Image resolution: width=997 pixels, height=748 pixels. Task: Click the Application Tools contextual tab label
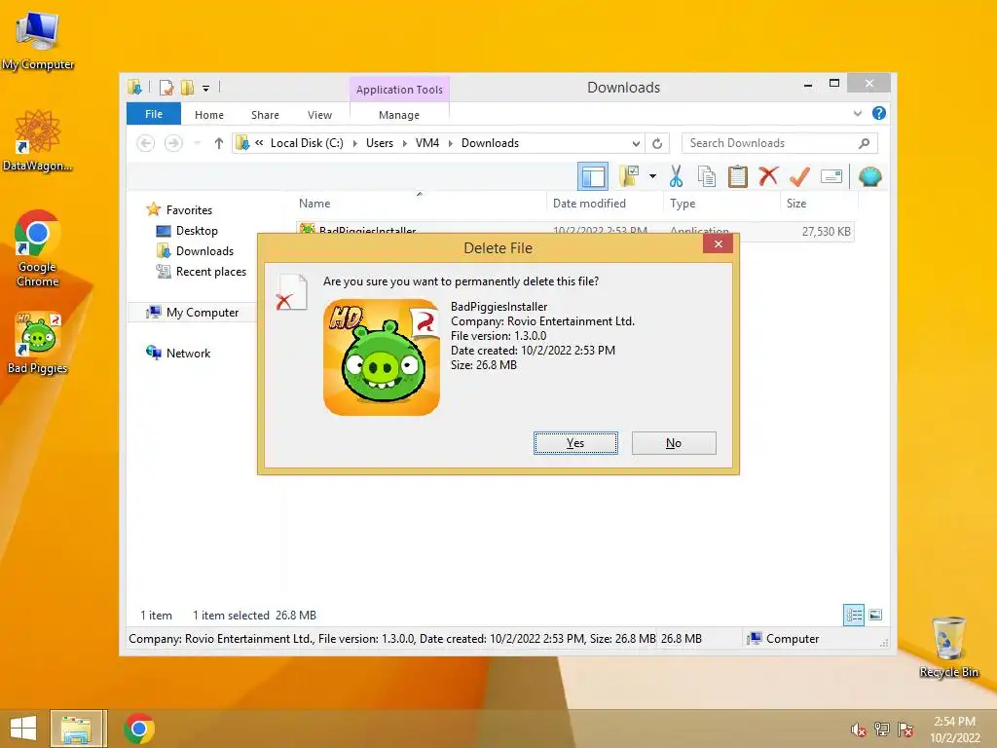tap(399, 90)
